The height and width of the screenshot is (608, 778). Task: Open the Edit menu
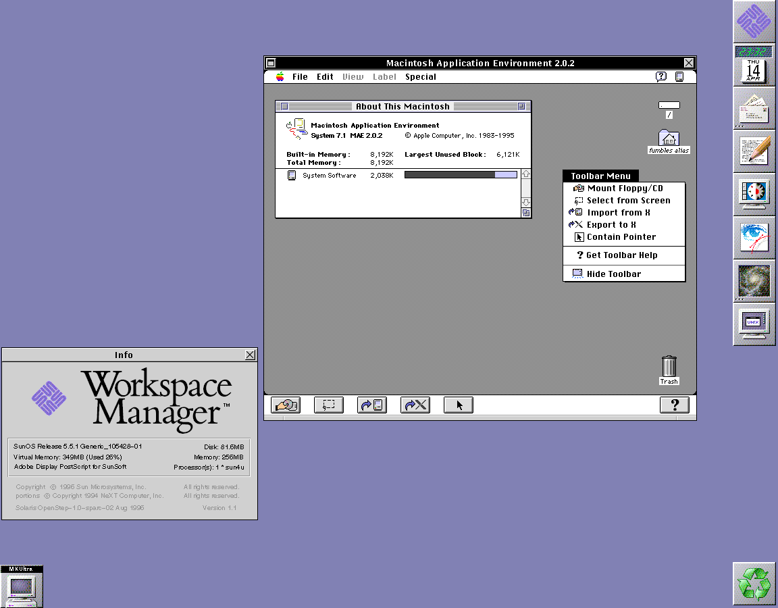[325, 76]
